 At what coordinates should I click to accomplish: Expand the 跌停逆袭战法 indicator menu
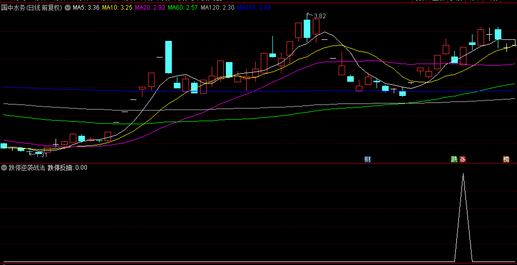point(4,168)
